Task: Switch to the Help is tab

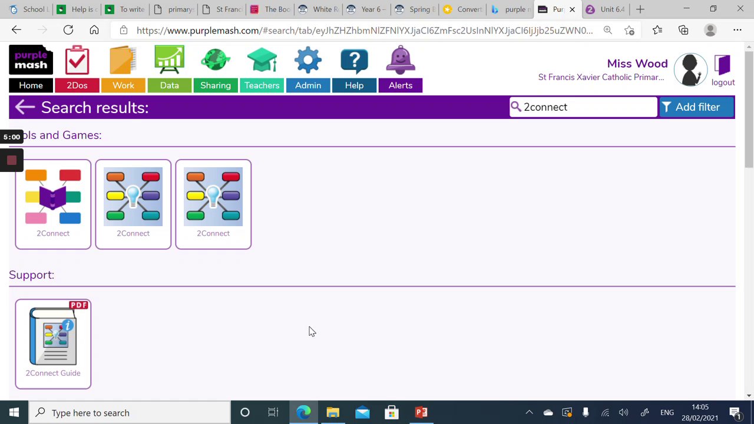Action: pos(77,9)
